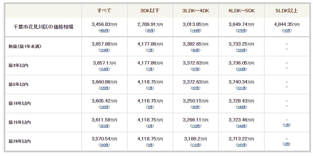Open the 244件 link in 築15年以内 row
The height and width of the screenshot is (156, 313).
point(241,126)
